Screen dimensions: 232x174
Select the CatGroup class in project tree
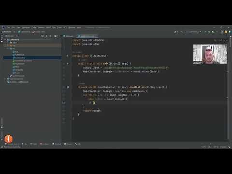pyautogui.click(x=18, y=55)
